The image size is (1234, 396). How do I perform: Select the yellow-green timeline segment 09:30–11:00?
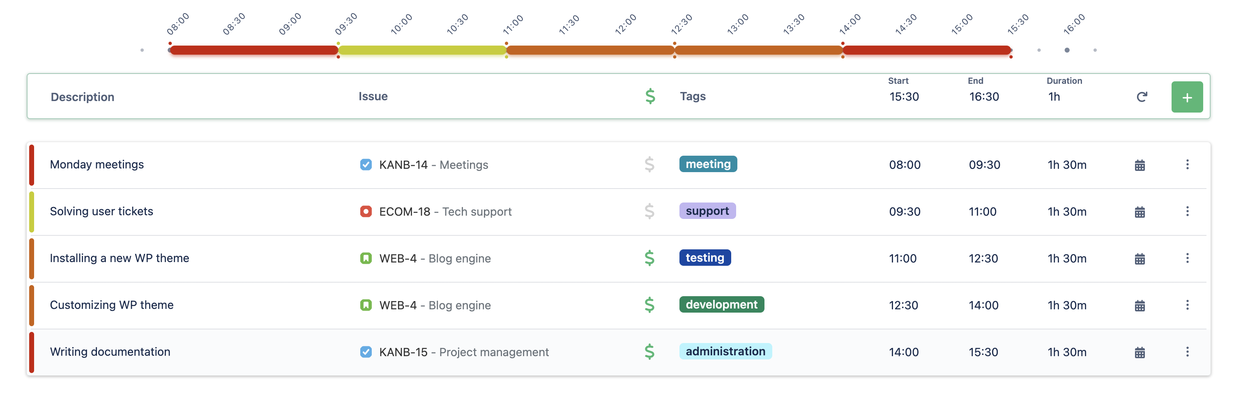coord(422,50)
